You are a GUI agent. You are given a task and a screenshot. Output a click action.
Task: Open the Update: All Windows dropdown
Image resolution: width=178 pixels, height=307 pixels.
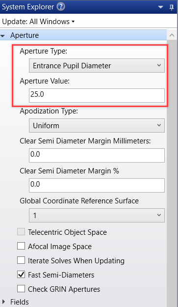pyautogui.click(x=38, y=22)
